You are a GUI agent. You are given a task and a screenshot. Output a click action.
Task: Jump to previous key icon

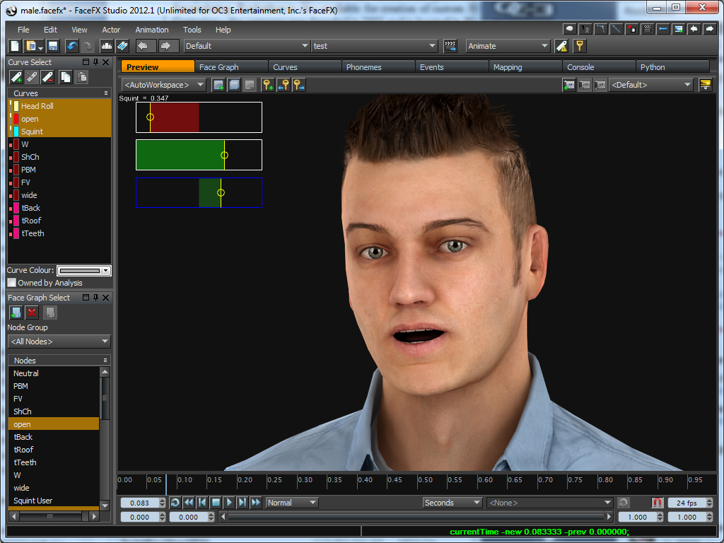284,85
